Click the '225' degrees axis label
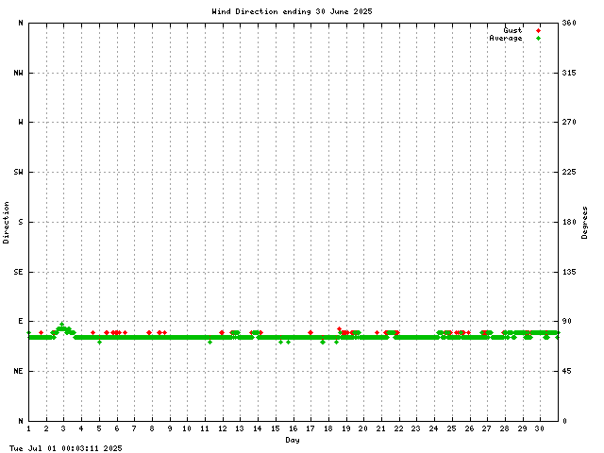The image size is (604, 453). (x=569, y=172)
